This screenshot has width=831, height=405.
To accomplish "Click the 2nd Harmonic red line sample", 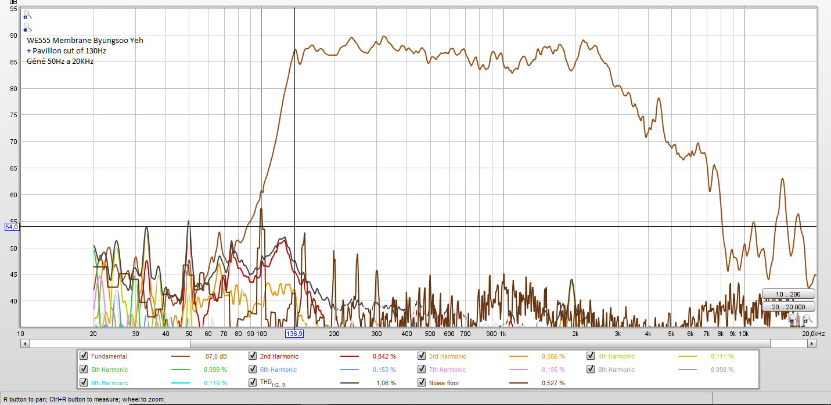I will pos(349,356).
